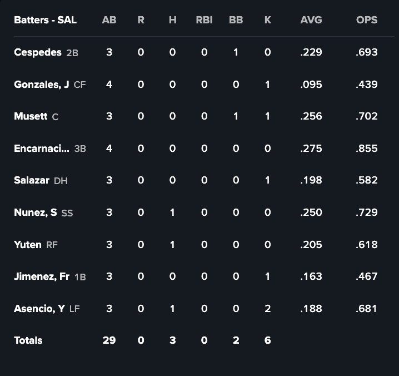Click the R column header
Screen dimensions: 399x376
coord(141,20)
